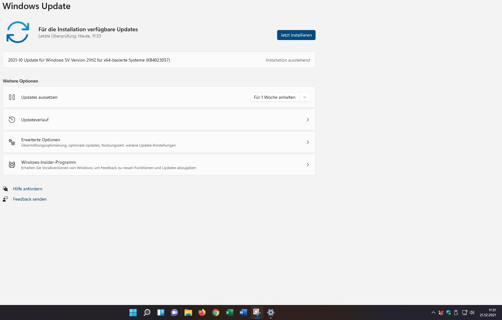Viewport: 502px width, 320px height.
Task: Click the pause icon beside Updates aussetzen
Action: pyautogui.click(x=12, y=97)
